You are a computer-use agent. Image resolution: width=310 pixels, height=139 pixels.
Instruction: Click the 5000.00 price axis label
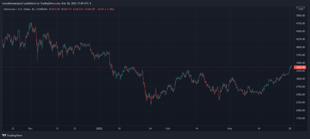click(300, 15)
